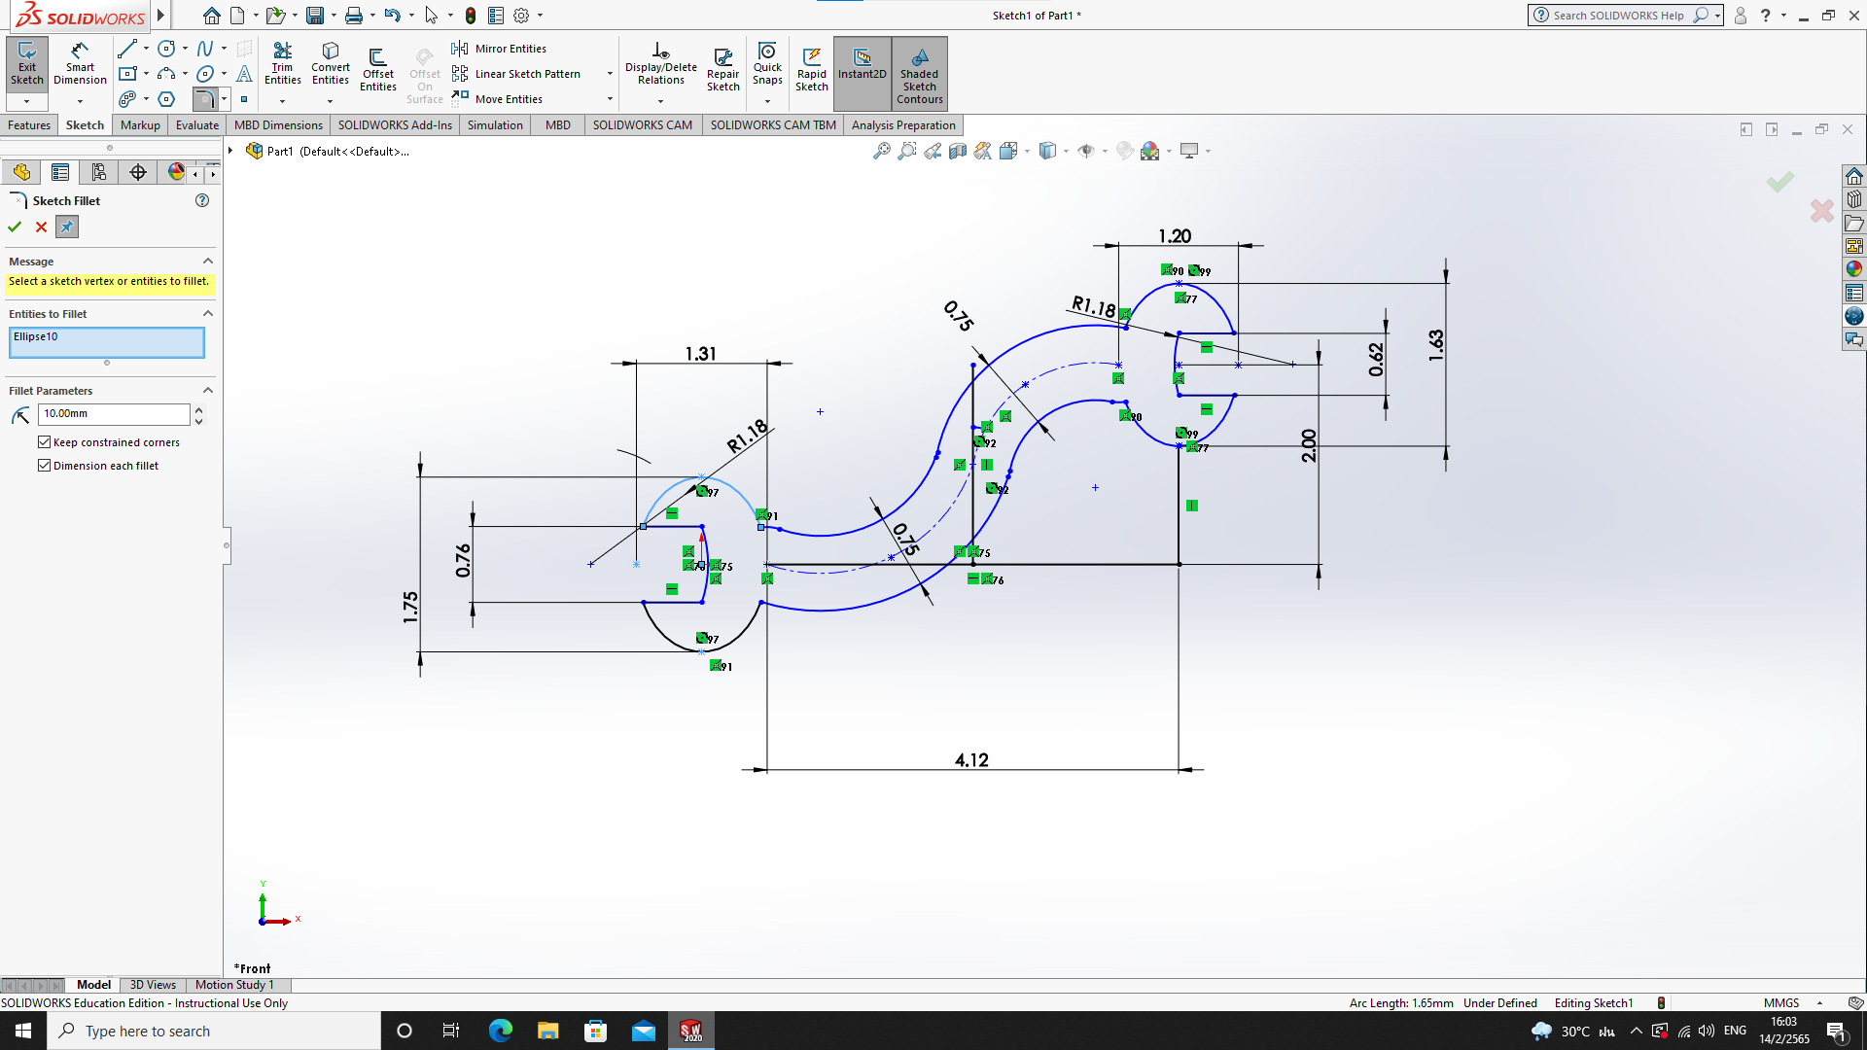Screen dimensions: 1867x1050
Task: Accept the fillet with green checkmark
Action: (15, 227)
